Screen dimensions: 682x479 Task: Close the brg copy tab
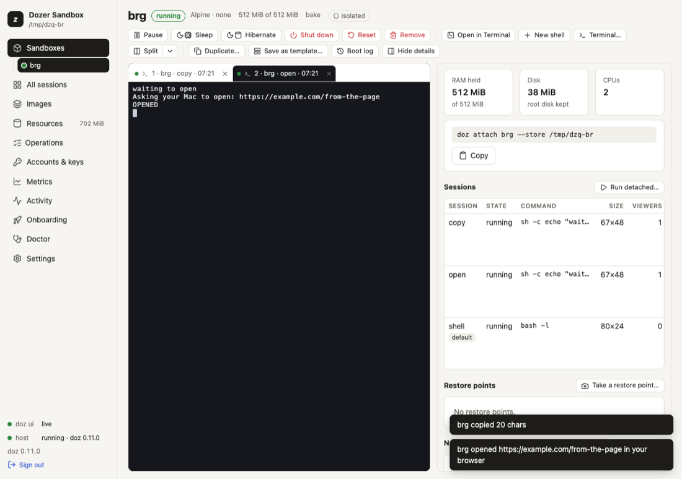point(225,74)
